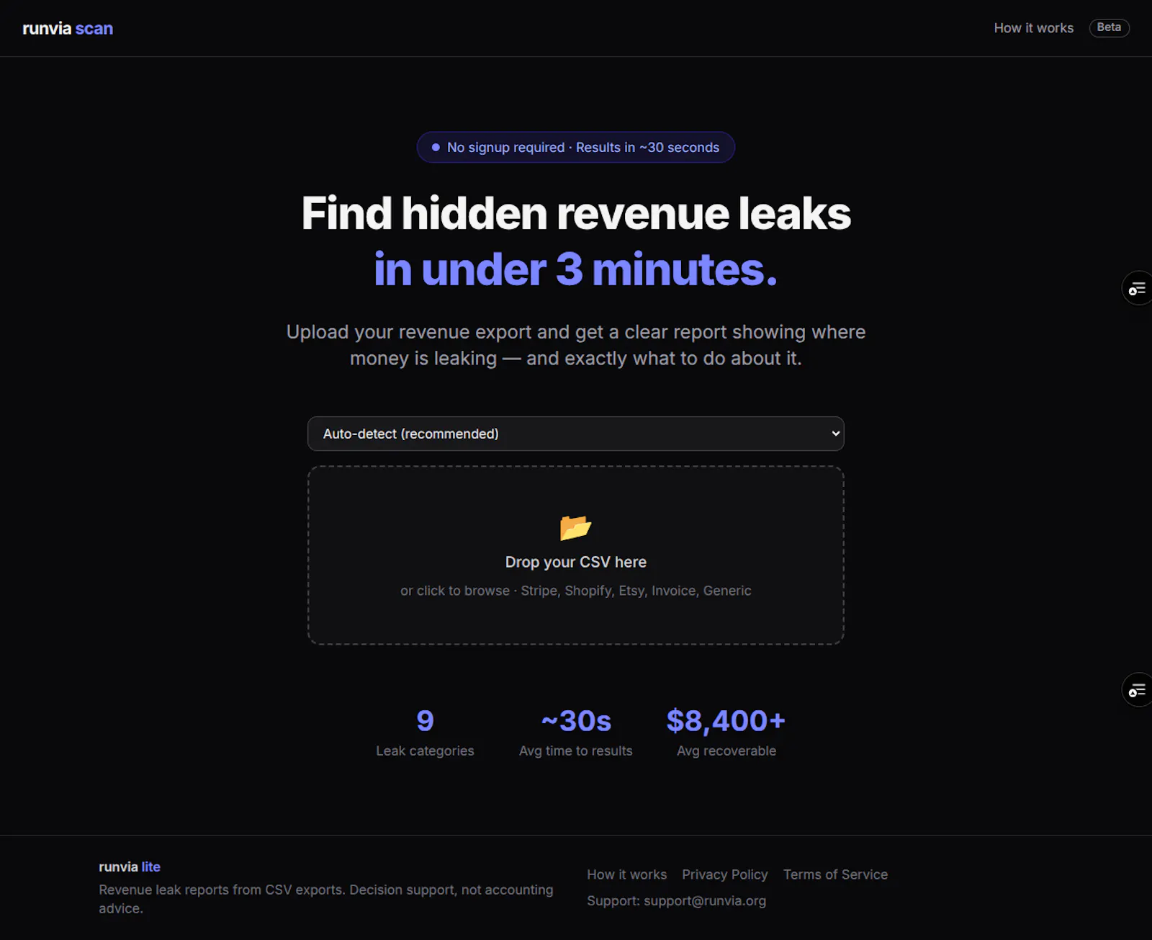Click the Beta badge in header
The image size is (1152, 940).
pyautogui.click(x=1109, y=27)
